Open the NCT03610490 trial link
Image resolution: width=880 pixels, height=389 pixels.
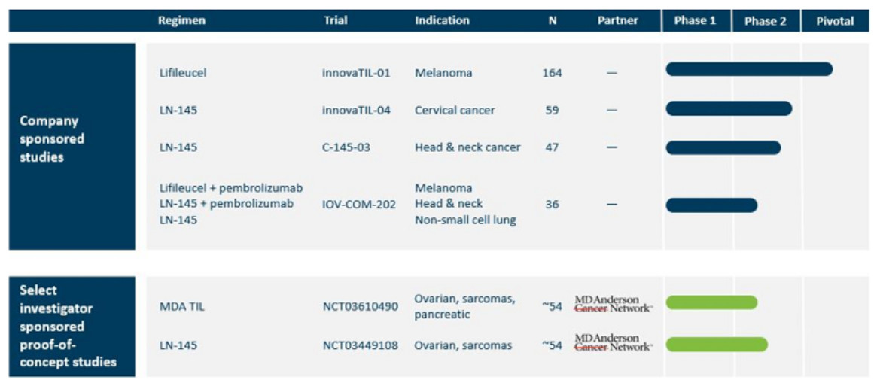pyautogui.click(x=360, y=306)
